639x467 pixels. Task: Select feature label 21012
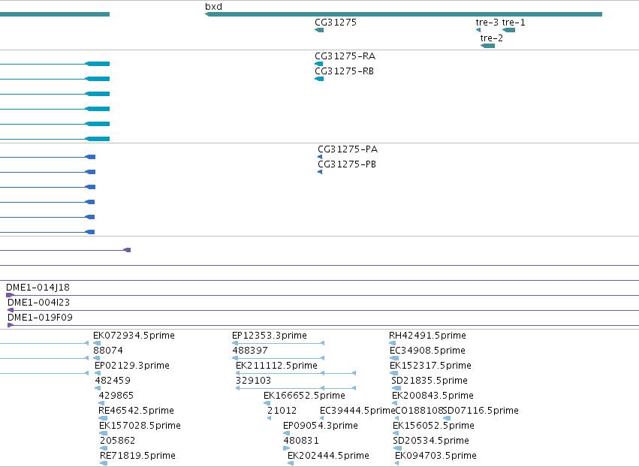282,411
